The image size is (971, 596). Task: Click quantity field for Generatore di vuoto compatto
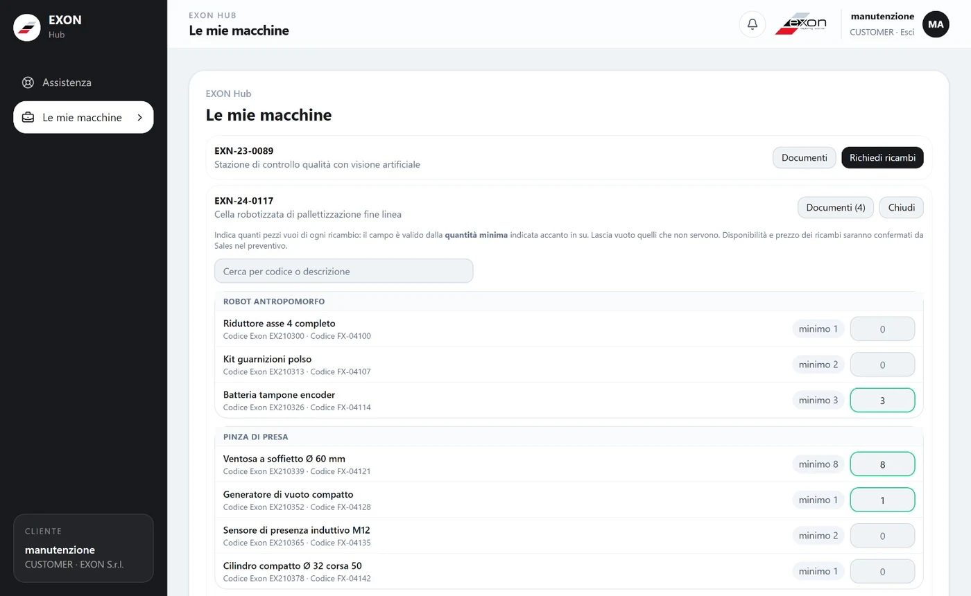click(882, 500)
